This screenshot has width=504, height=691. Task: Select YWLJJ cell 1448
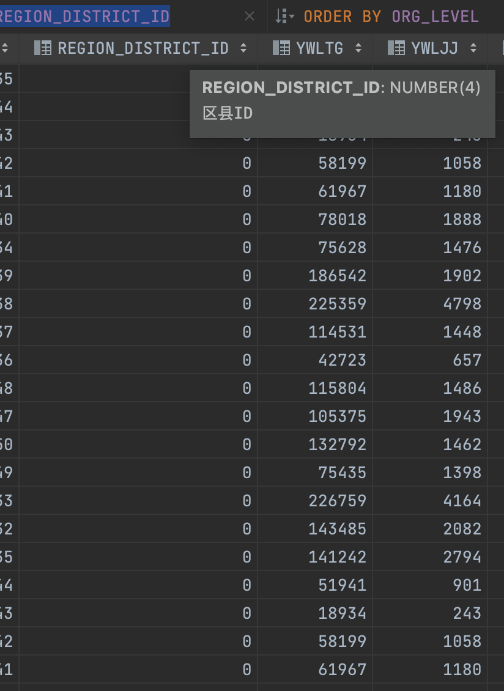point(430,332)
